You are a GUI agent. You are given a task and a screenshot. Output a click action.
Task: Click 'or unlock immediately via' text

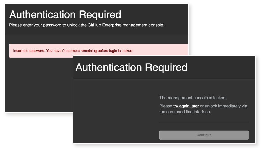pos(223,106)
